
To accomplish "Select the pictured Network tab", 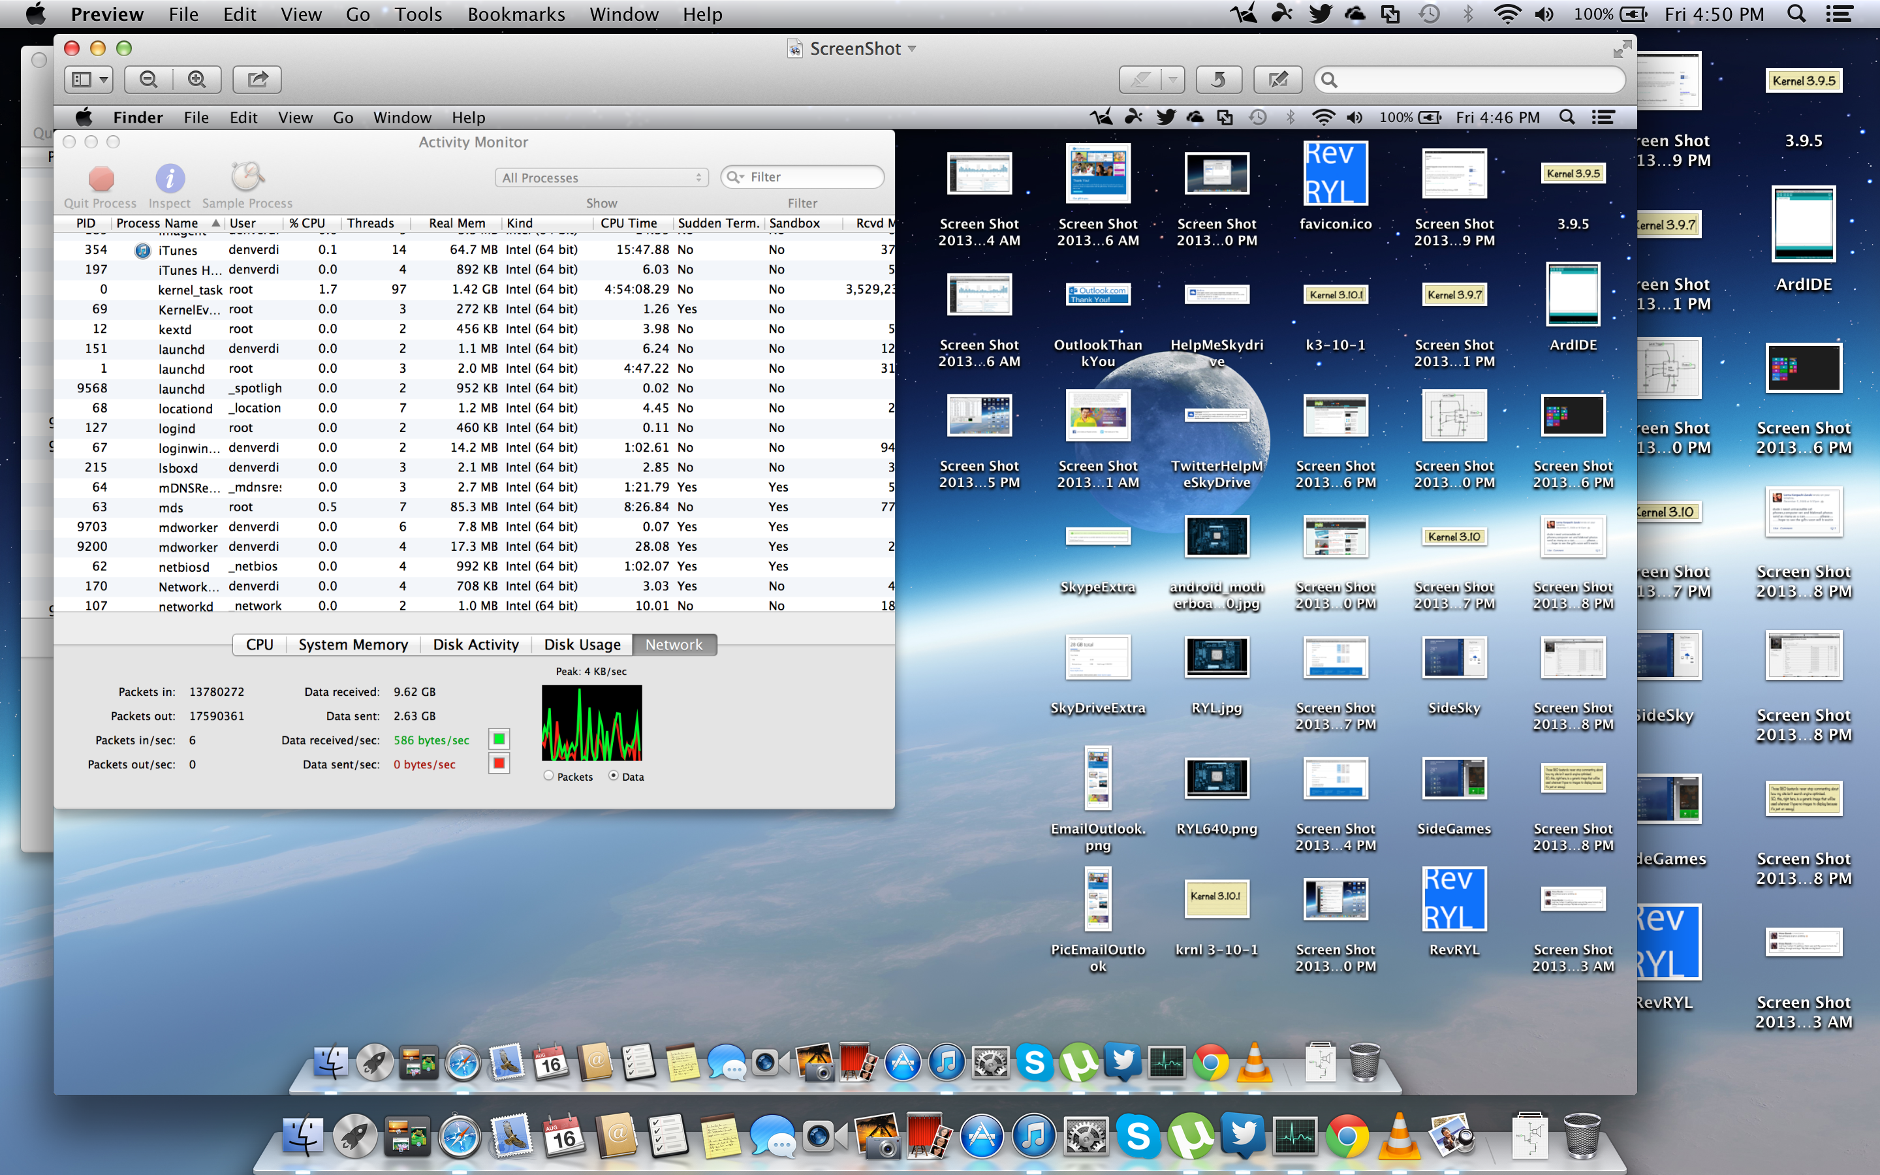I will [x=674, y=644].
